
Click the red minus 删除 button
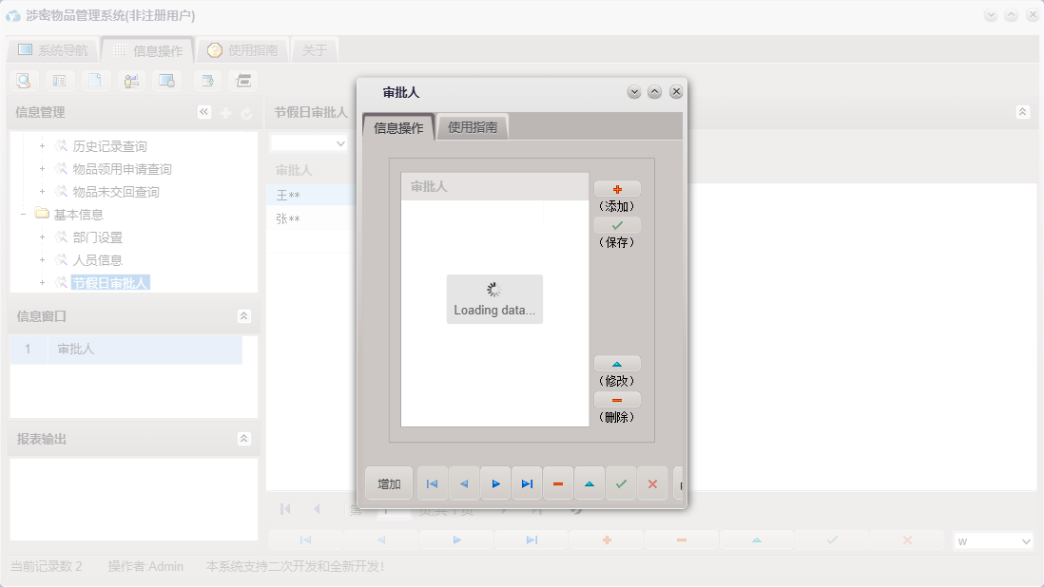(x=617, y=400)
